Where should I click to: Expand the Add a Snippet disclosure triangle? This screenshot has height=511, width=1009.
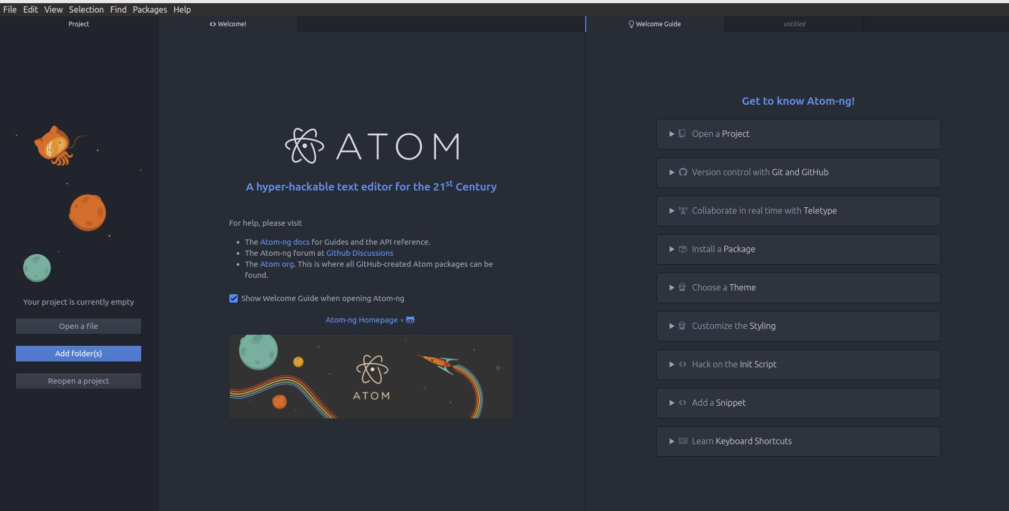click(x=672, y=403)
